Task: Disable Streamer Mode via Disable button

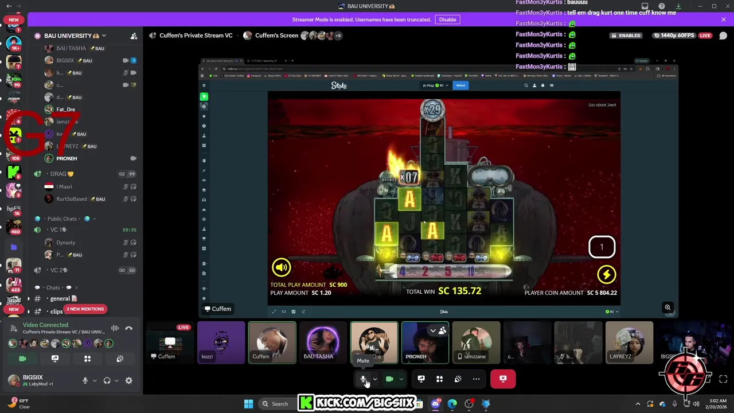Action: coord(447,20)
